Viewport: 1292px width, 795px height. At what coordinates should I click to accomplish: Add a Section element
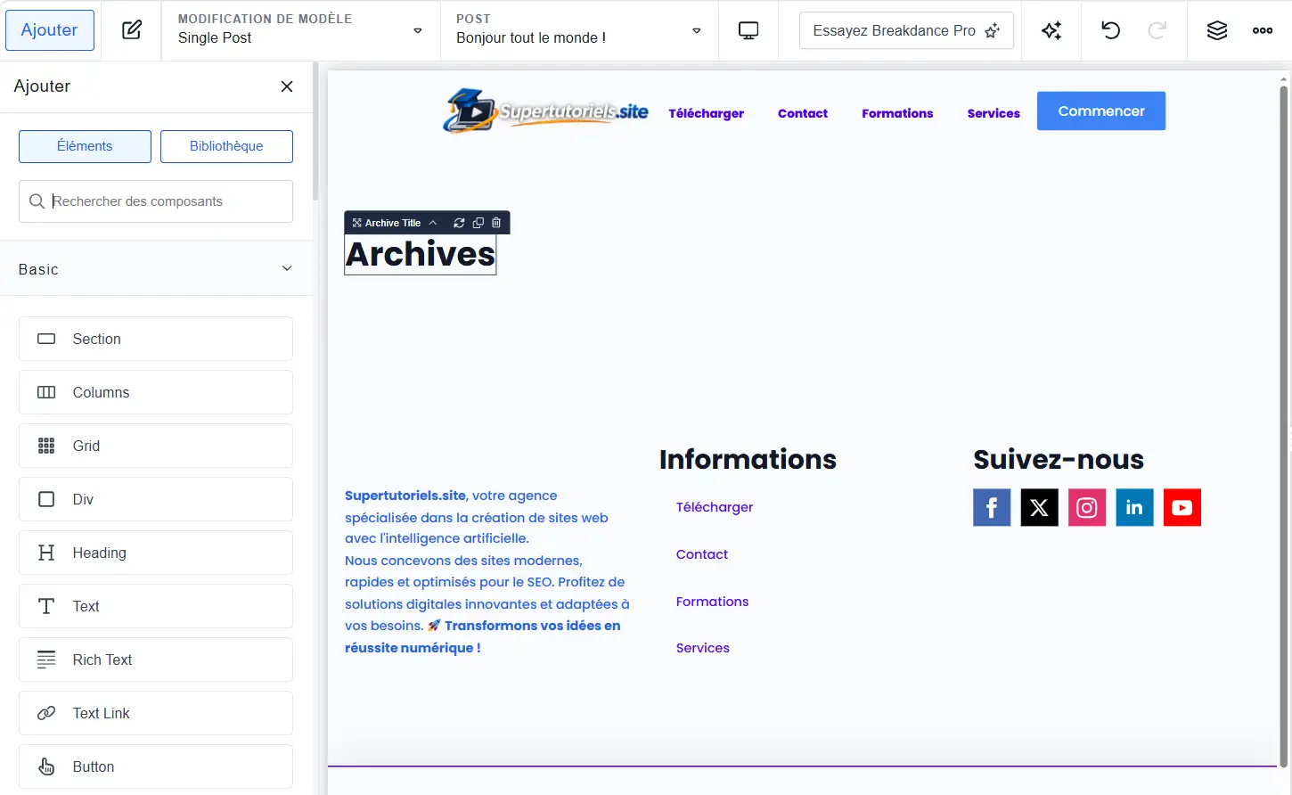(156, 339)
